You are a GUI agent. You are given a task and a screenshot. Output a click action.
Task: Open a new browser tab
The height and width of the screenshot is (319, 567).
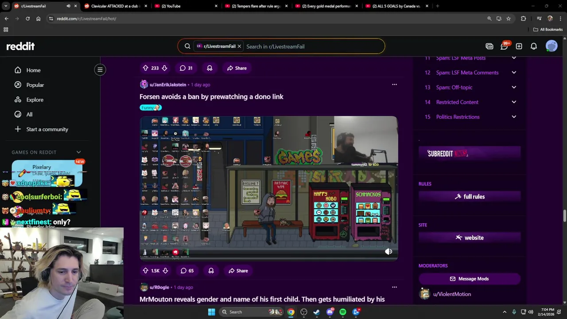[x=437, y=6]
